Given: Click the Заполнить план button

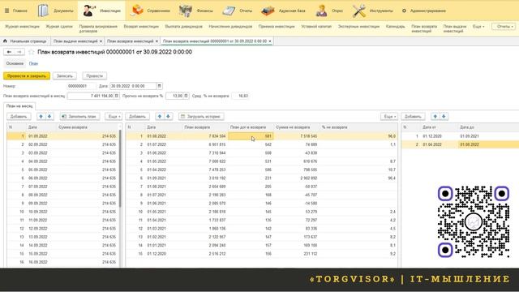Looking at the screenshot, I should point(79,117).
